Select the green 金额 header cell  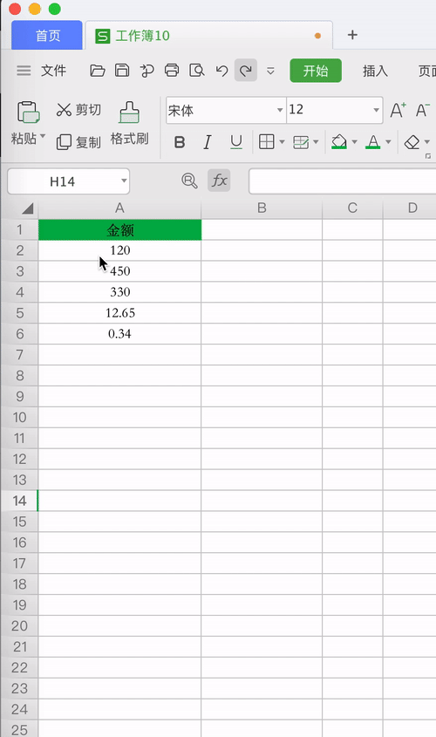(x=119, y=230)
